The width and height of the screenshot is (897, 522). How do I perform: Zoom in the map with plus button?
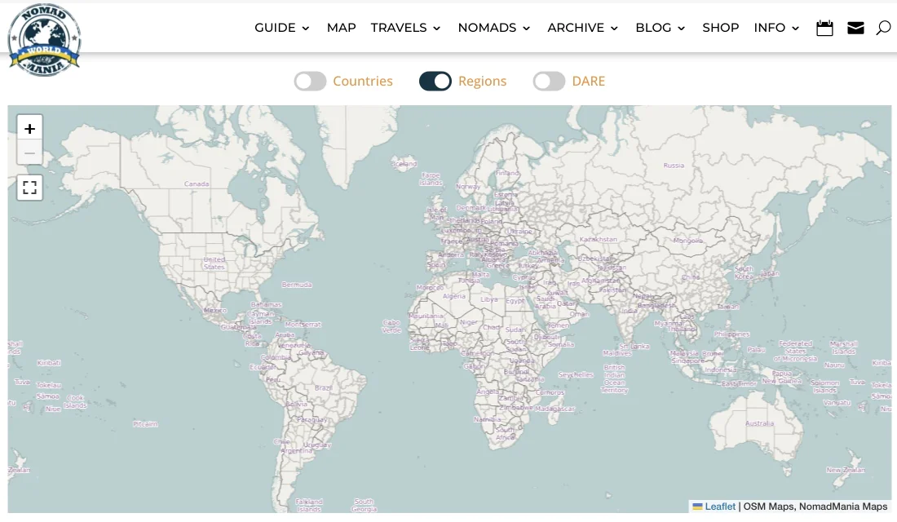[30, 129]
